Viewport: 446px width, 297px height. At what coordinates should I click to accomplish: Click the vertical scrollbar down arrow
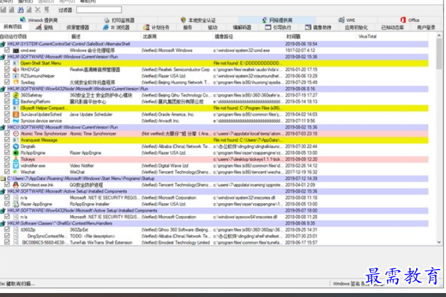pos(439,242)
